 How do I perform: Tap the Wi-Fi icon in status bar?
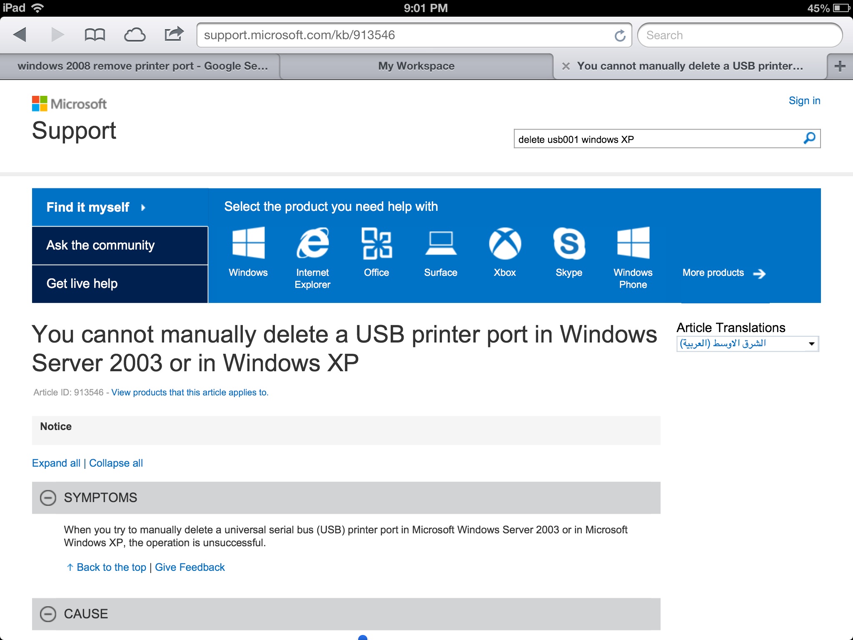(37, 8)
